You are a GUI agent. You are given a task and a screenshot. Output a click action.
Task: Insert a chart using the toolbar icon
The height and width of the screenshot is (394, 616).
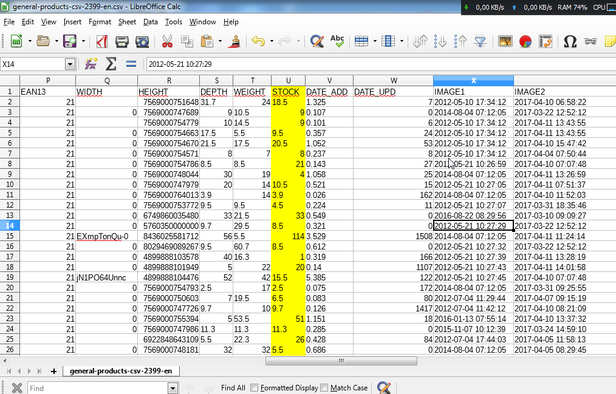coord(525,41)
